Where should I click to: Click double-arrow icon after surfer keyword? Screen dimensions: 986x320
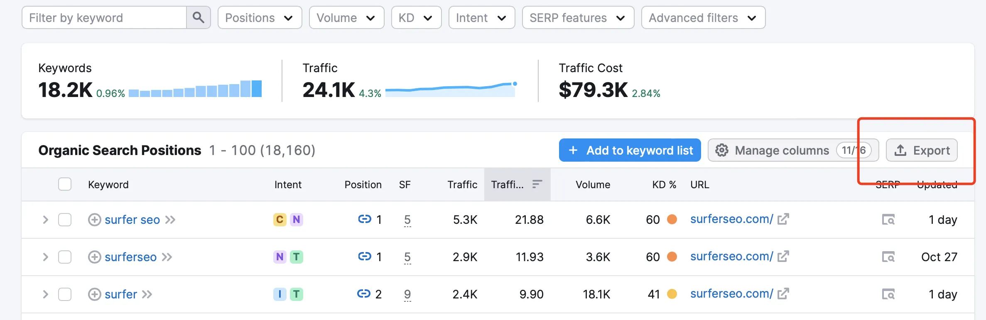pos(147,294)
